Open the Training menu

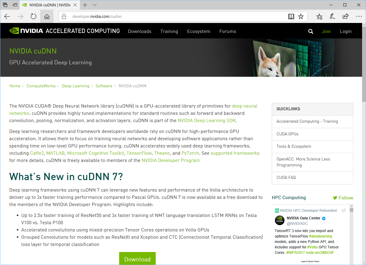[169, 31]
